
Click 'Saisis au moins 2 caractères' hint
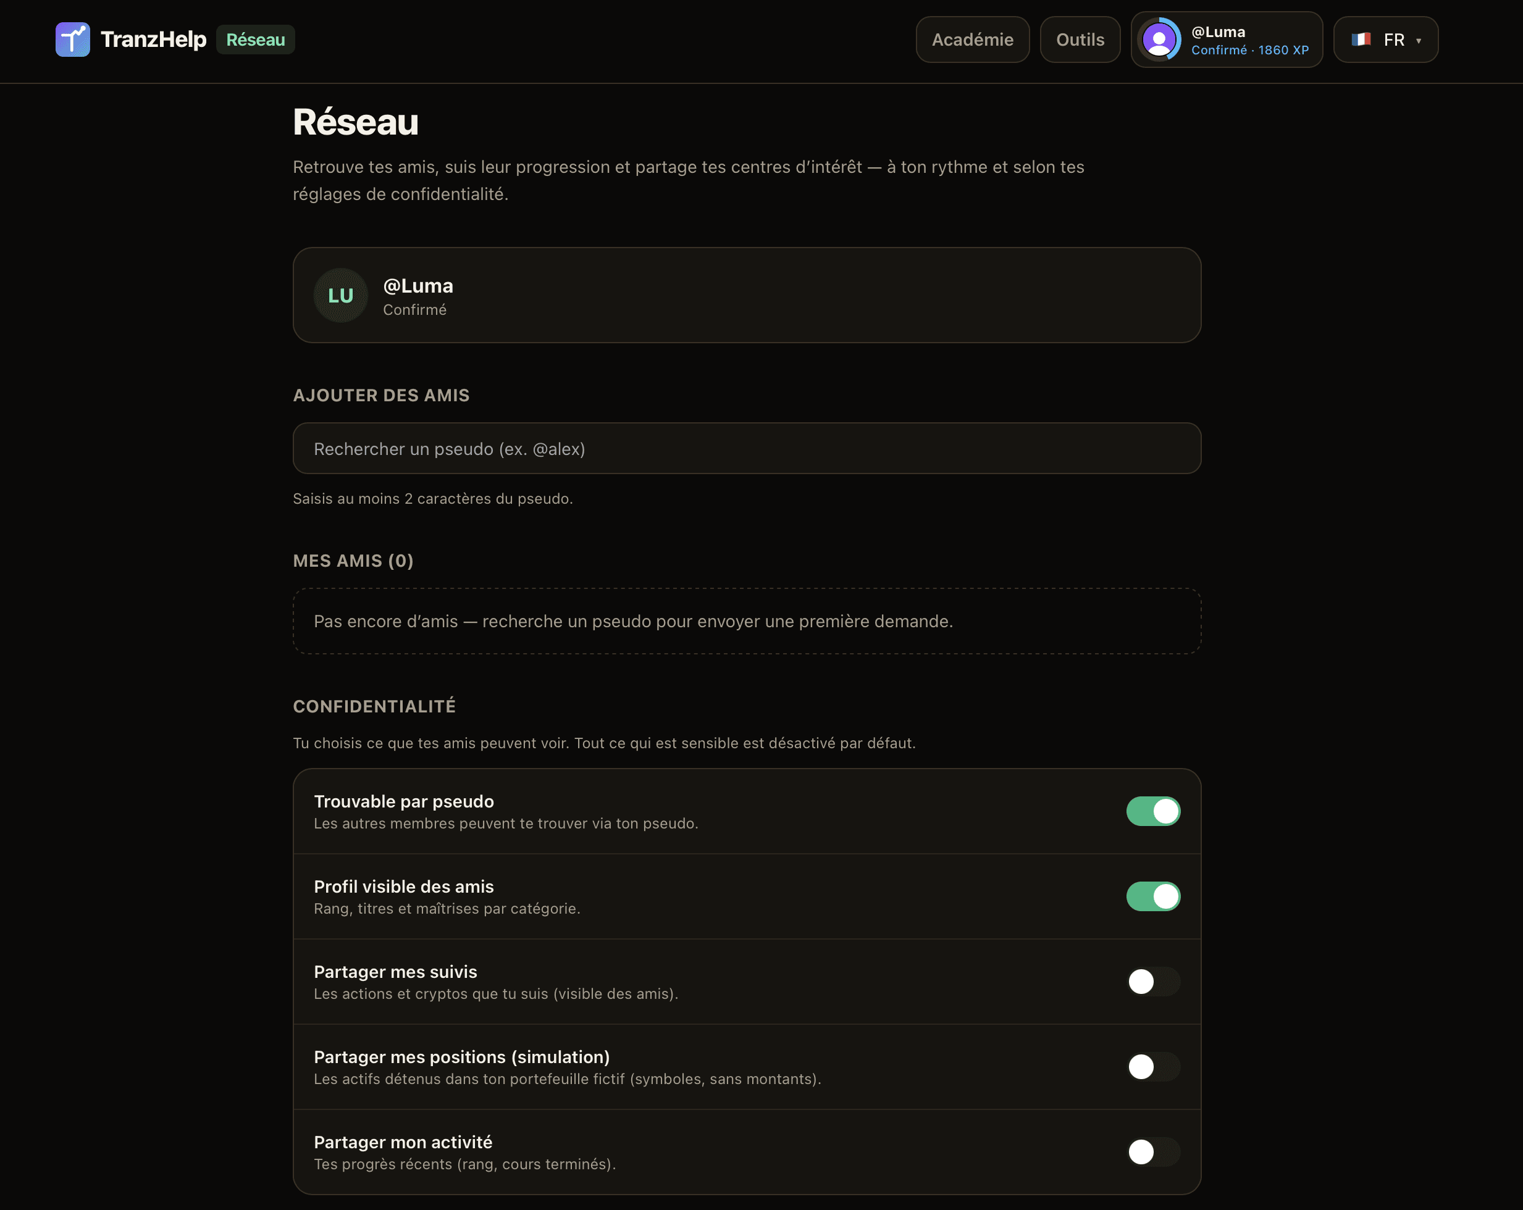point(432,498)
